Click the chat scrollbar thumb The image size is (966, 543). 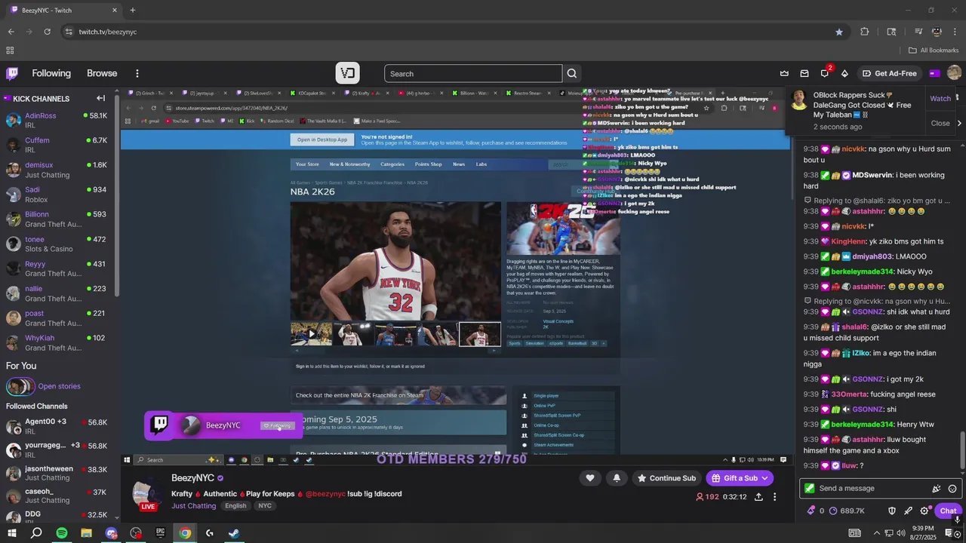pos(961,449)
